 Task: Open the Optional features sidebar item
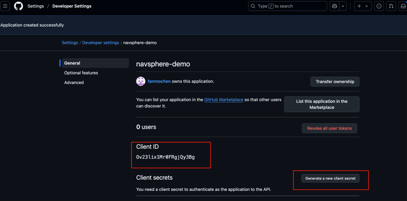point(81,73)
